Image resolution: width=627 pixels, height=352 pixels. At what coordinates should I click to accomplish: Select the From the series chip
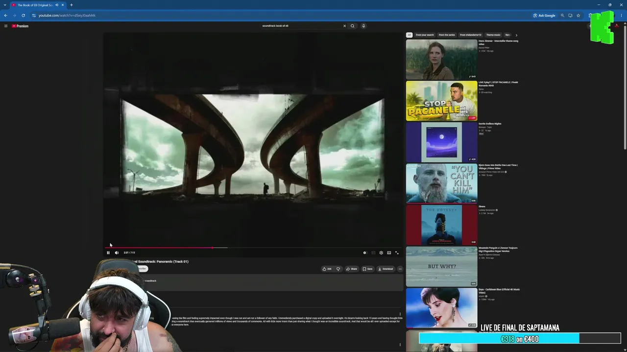(447, 35)
